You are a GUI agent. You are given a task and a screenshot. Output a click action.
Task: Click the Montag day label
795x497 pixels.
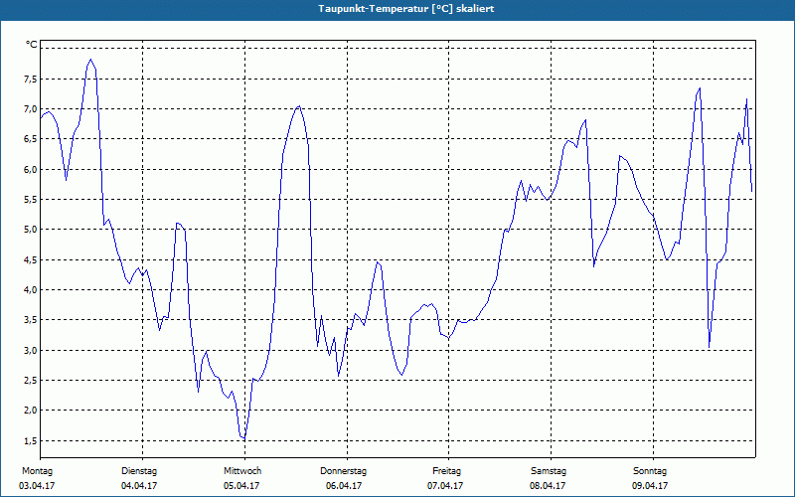pos(37,471)
